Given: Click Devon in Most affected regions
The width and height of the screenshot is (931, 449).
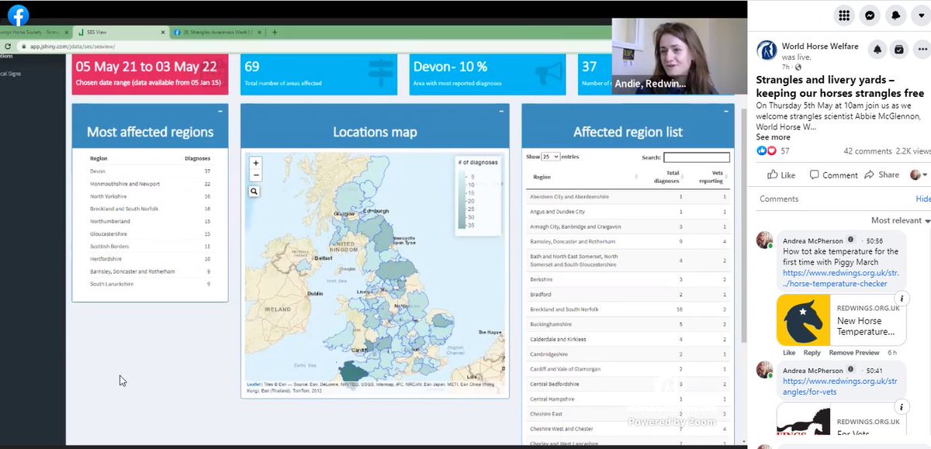Looking at the screenshot, I should click(97, 171).
